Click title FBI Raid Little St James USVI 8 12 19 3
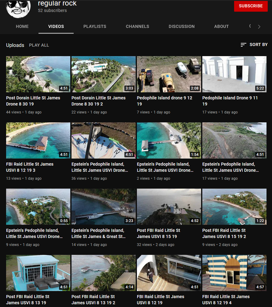The image size is (272, 307). click(x=30, y=167)
